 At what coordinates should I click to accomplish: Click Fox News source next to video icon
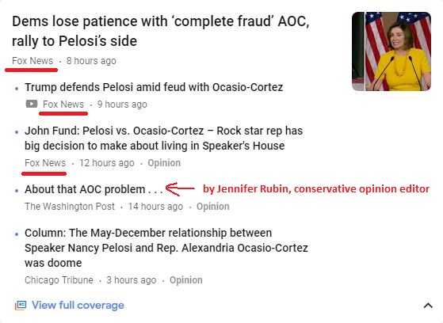[63, 104]
